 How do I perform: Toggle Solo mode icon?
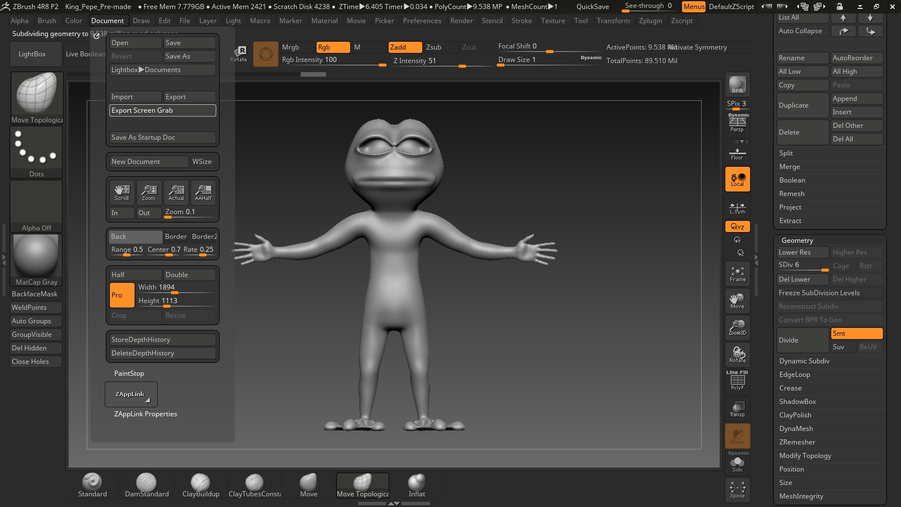pos(737,462)
